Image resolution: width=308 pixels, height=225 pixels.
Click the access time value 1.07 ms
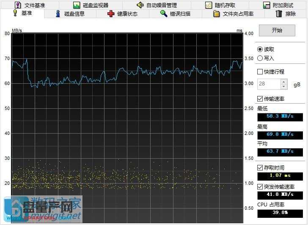[280, 176]
